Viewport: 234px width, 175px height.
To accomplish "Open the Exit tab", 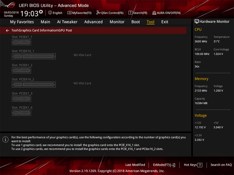I will tap(165, 22).
